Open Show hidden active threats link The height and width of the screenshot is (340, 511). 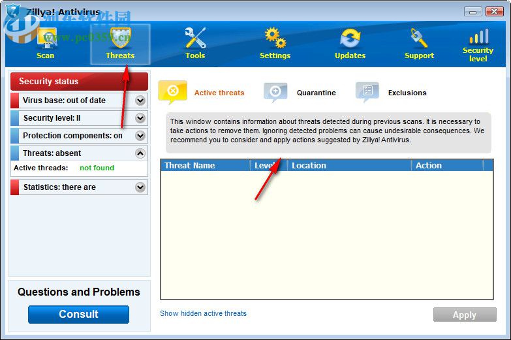click(203, 313)
